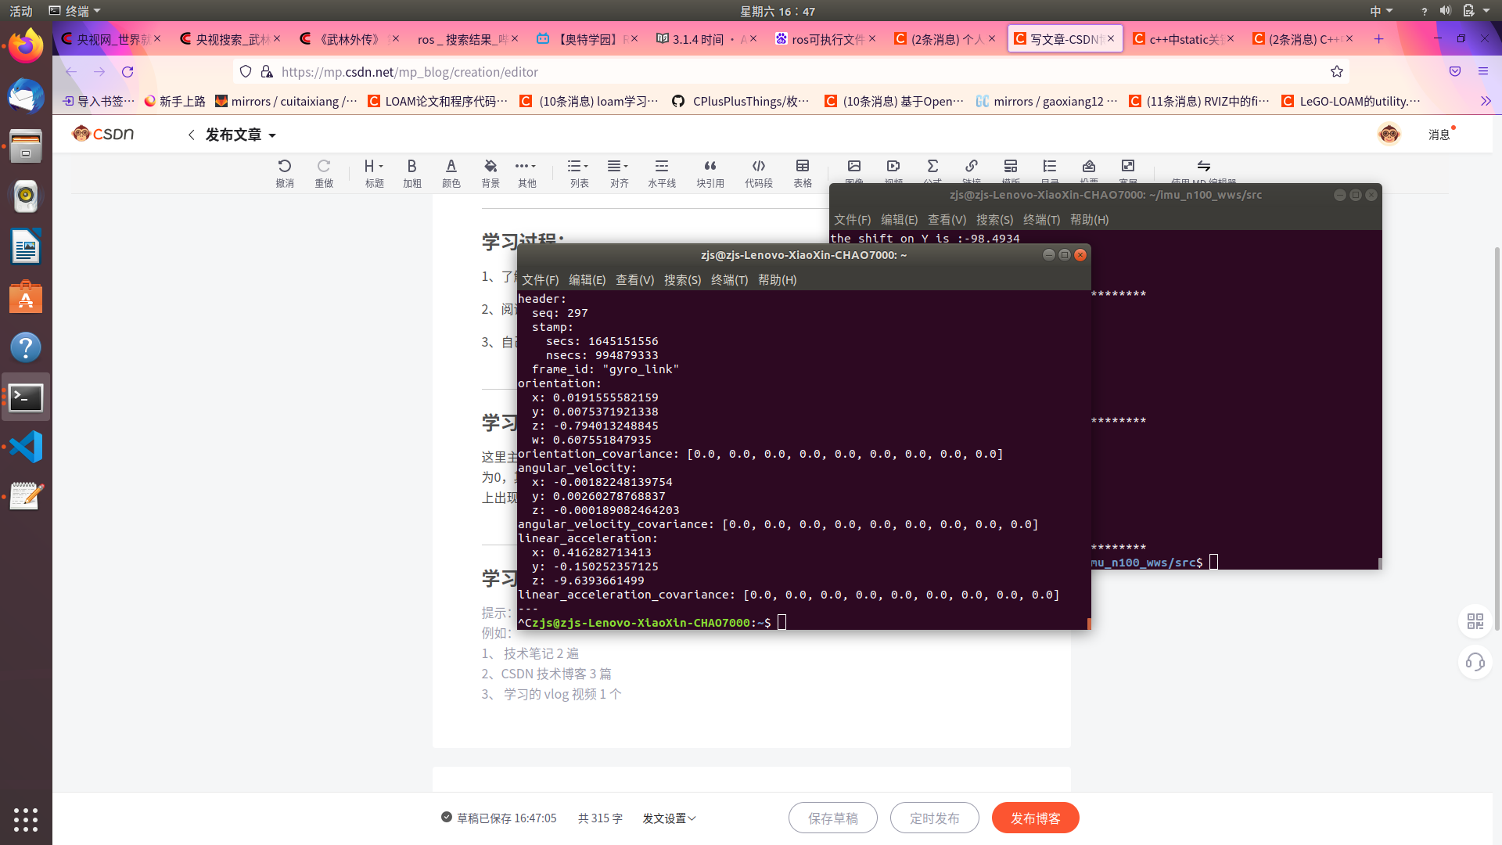This screenshot has height=845, width=1502.
Task: Click the QR code icon near bottom right
Action: click(1475, 621)
